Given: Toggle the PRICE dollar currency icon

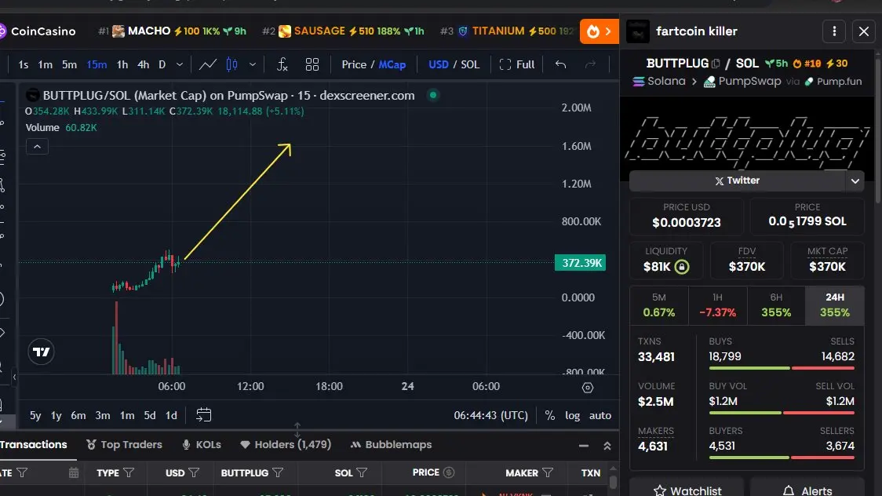Looking at the screenshot, I should click(x=449, y=472).
